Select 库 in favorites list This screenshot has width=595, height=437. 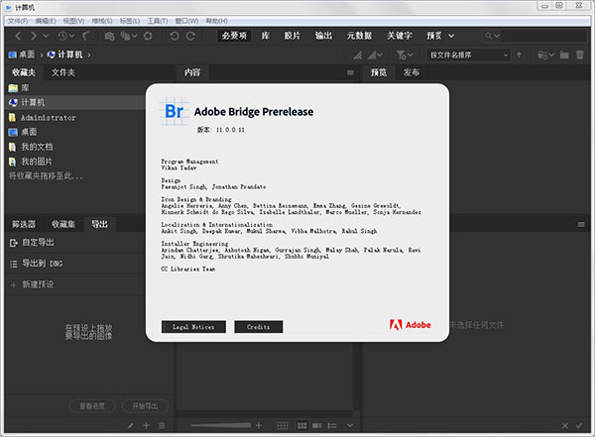click(x=74, y=88)
